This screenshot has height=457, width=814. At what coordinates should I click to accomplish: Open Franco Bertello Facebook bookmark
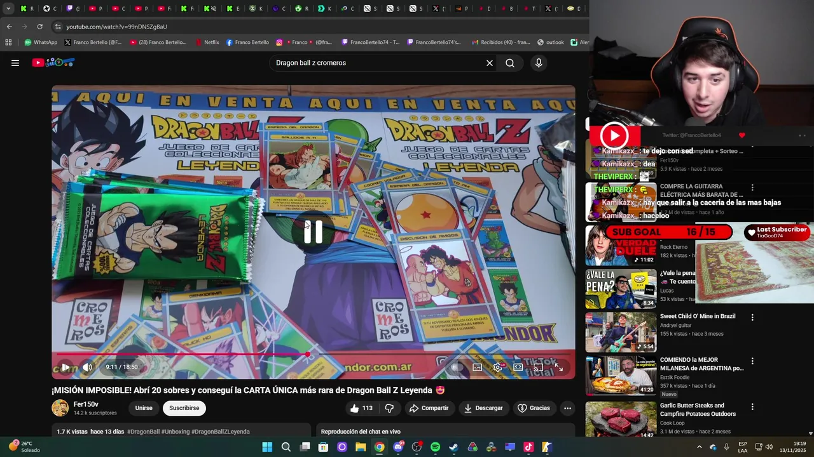(x=247, y=43)
